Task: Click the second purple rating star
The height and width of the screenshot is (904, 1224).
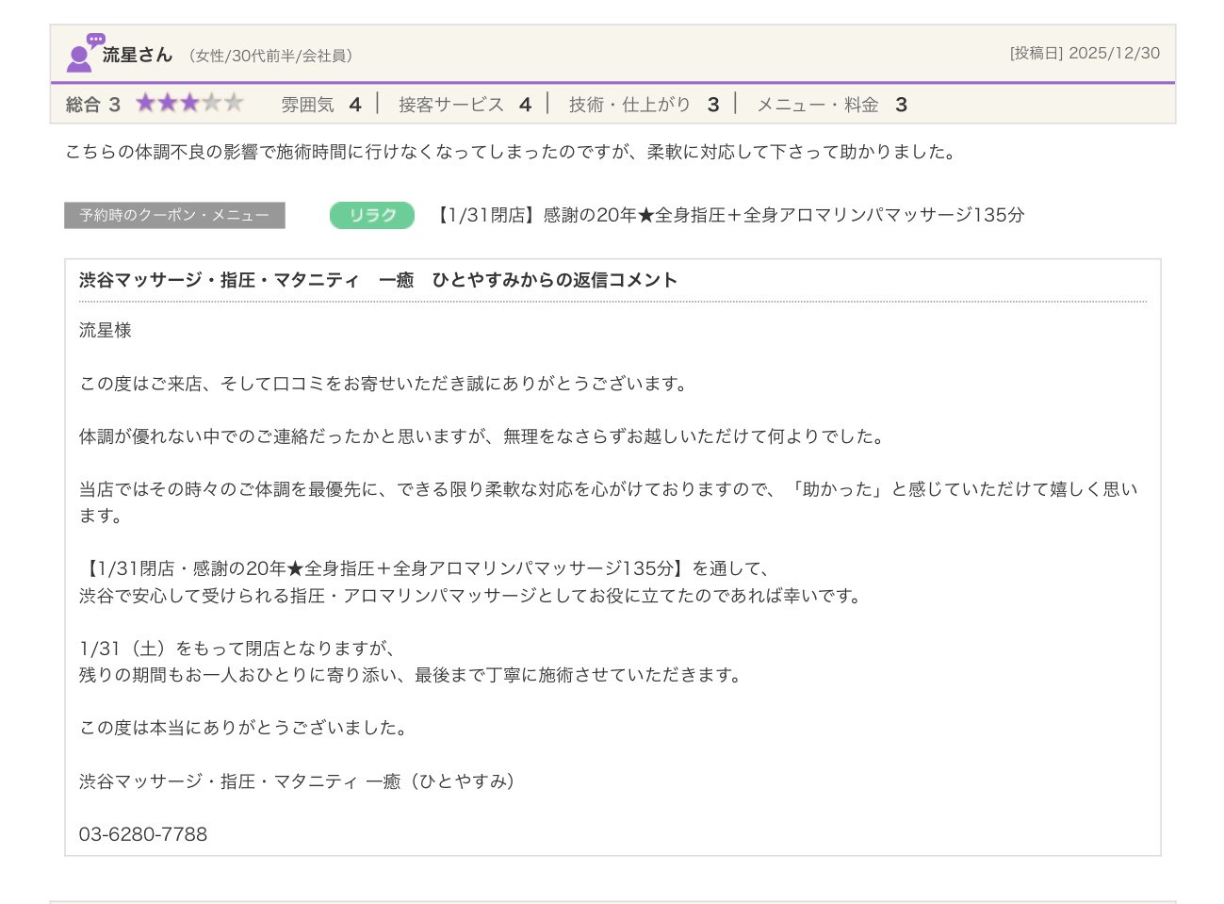Action: coord(168,103)
